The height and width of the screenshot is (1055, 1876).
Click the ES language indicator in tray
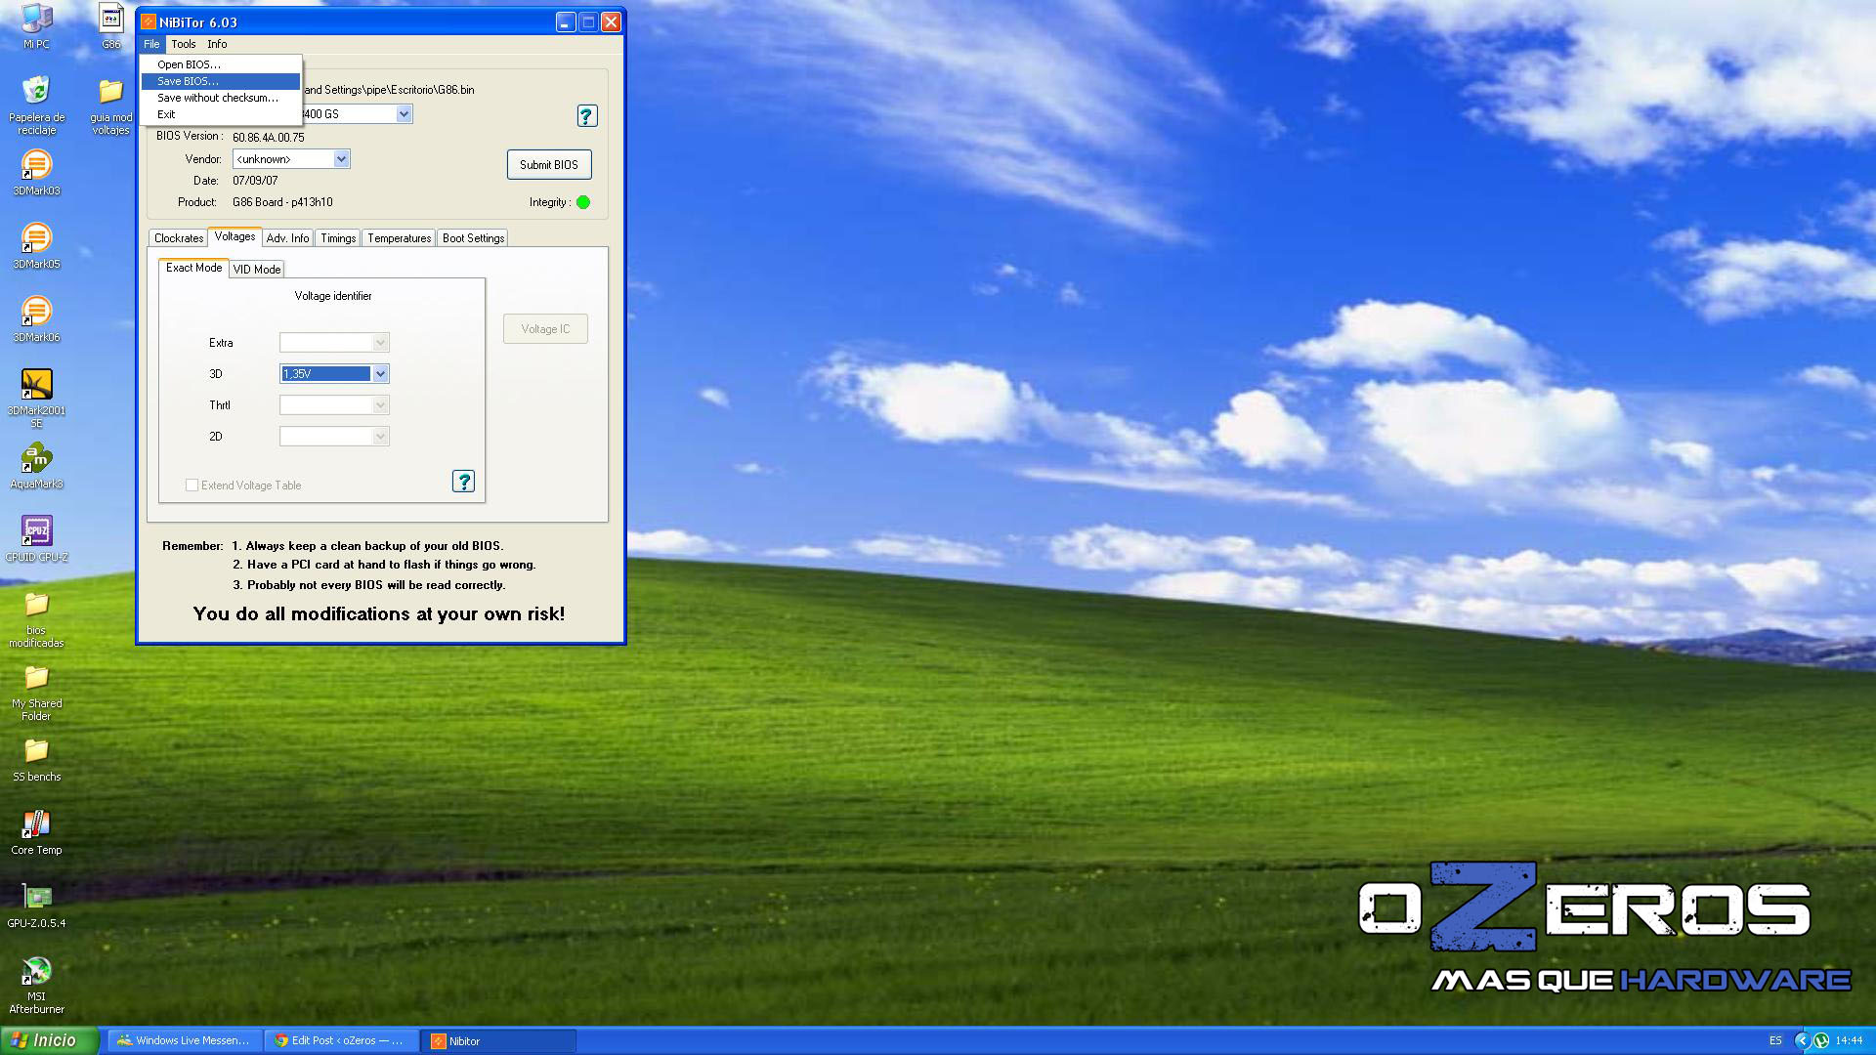[x=1775, y=1041]
